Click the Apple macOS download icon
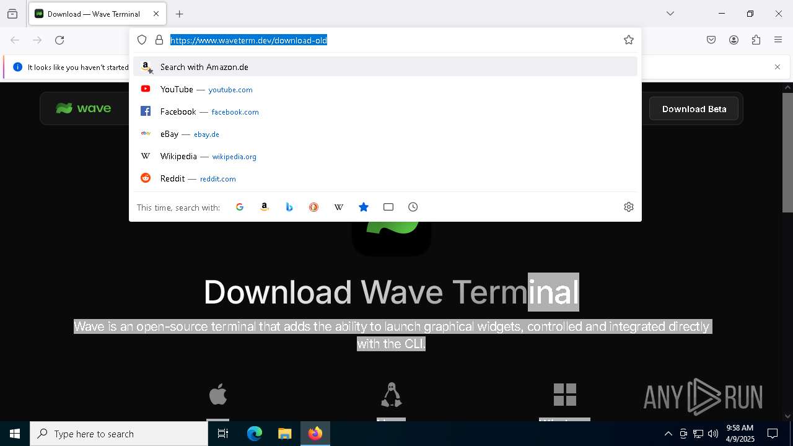This screenshot has height=446, width=793. pos(217,394)
